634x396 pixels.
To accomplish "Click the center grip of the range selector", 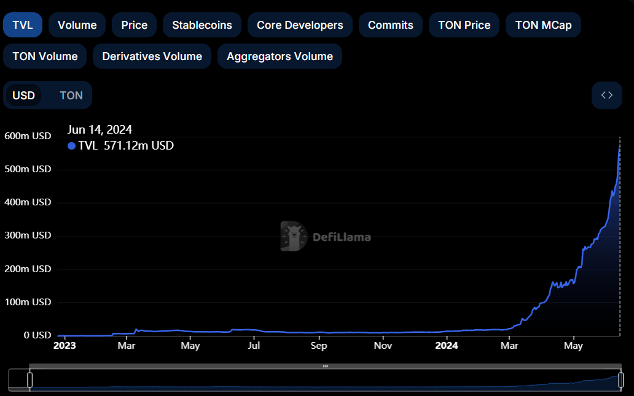I will [325, 365].
